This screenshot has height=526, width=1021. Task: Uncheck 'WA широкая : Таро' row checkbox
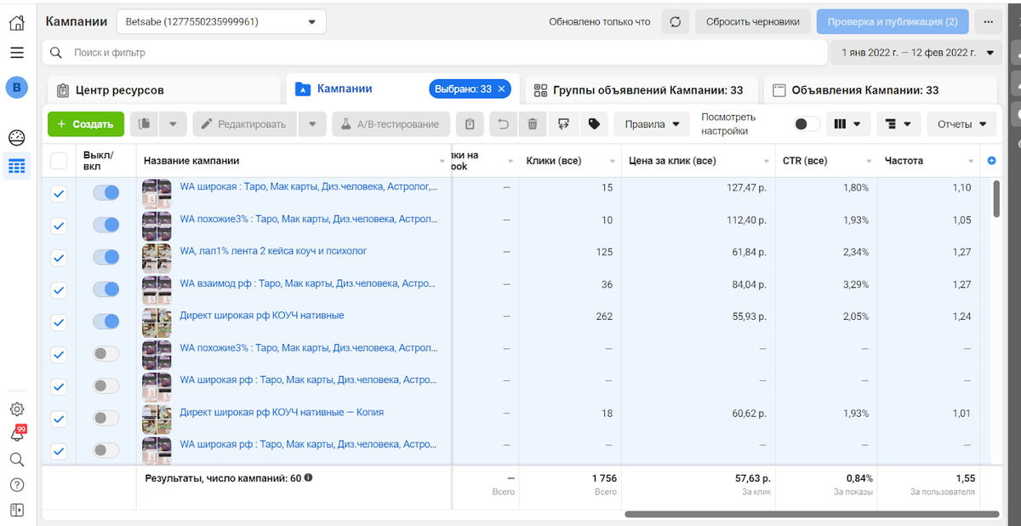pos(59,193)
